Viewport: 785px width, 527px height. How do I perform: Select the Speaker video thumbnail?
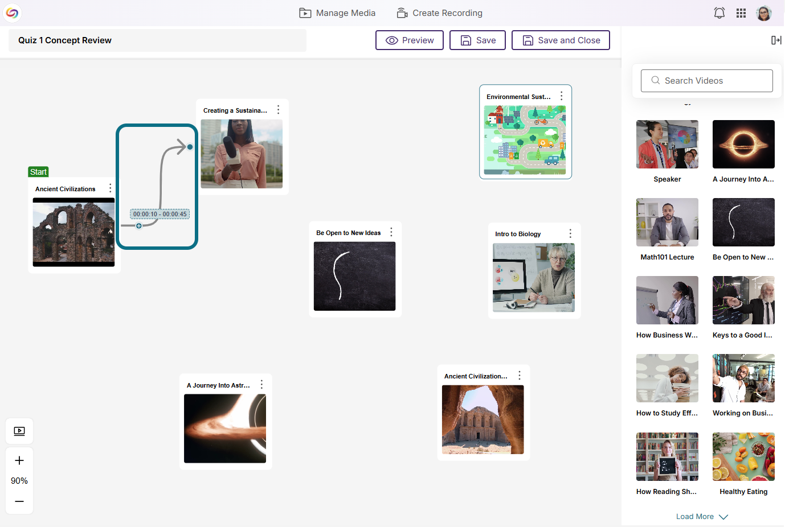pyautogui.click(x=667, y=144)
